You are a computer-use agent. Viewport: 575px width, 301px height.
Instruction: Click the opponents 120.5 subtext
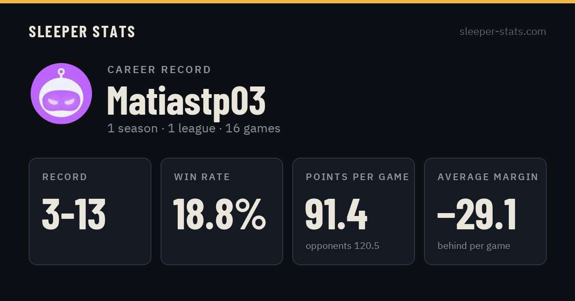pyautogui.click(x=343, y=246)
